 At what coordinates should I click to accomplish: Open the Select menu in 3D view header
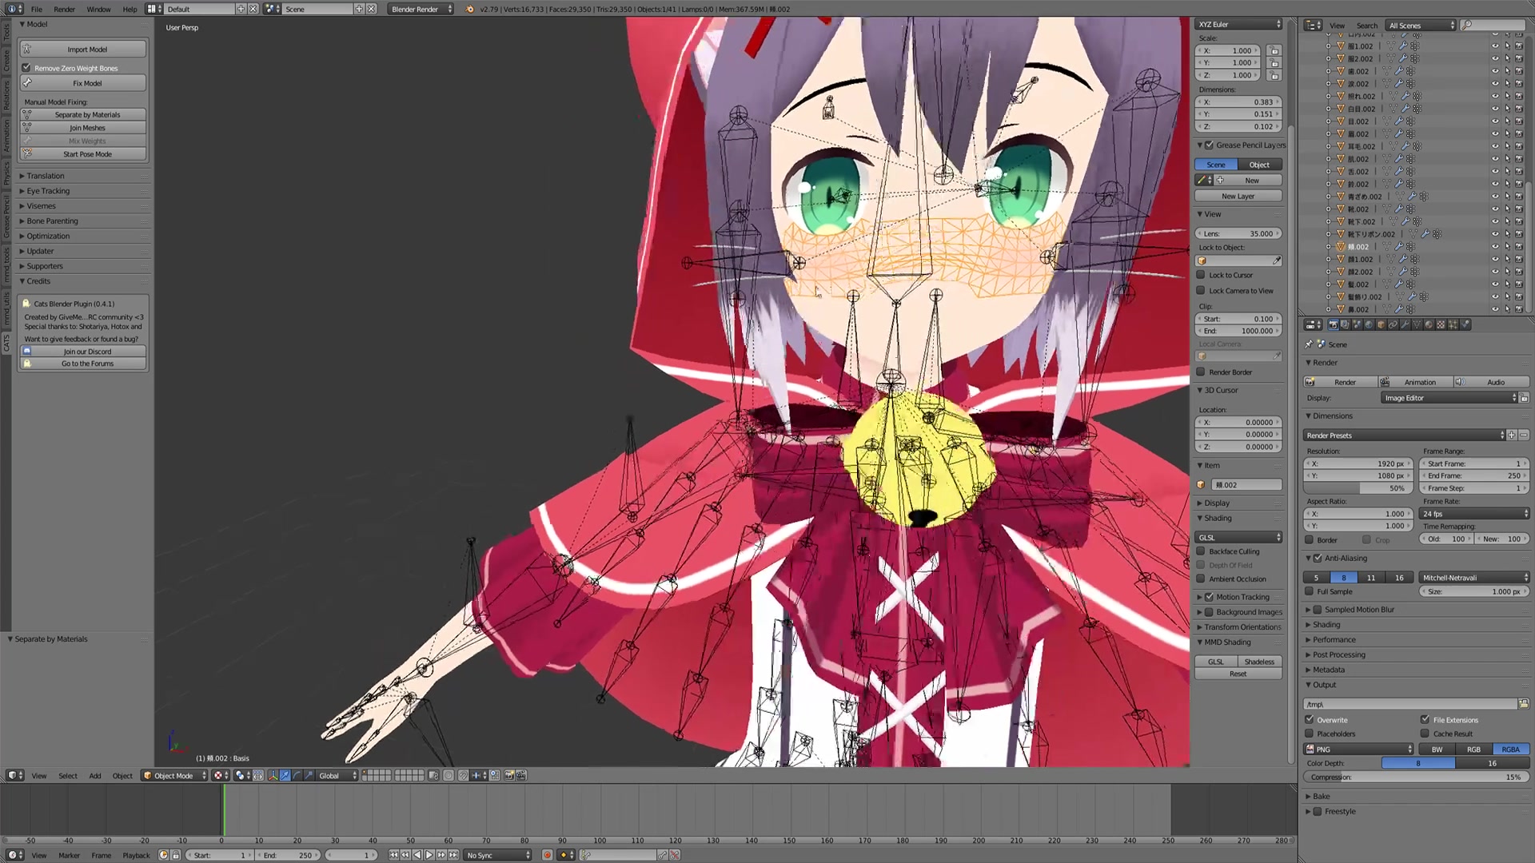pos(68,775)
